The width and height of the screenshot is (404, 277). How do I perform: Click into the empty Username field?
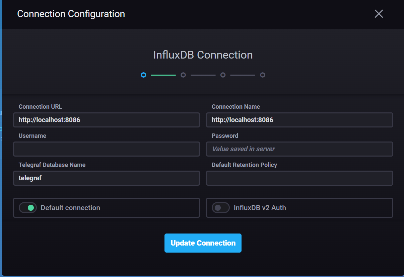click(x=107, y=149)
